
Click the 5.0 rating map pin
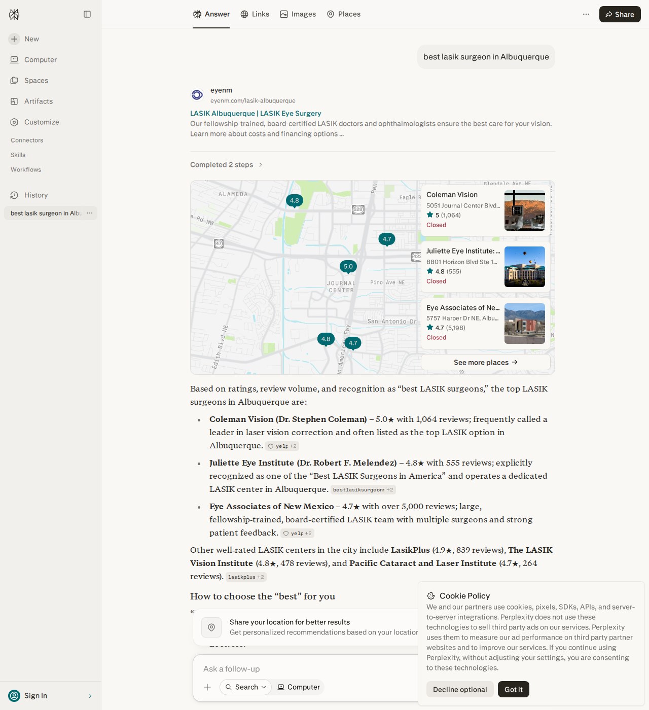pos(348,267)
